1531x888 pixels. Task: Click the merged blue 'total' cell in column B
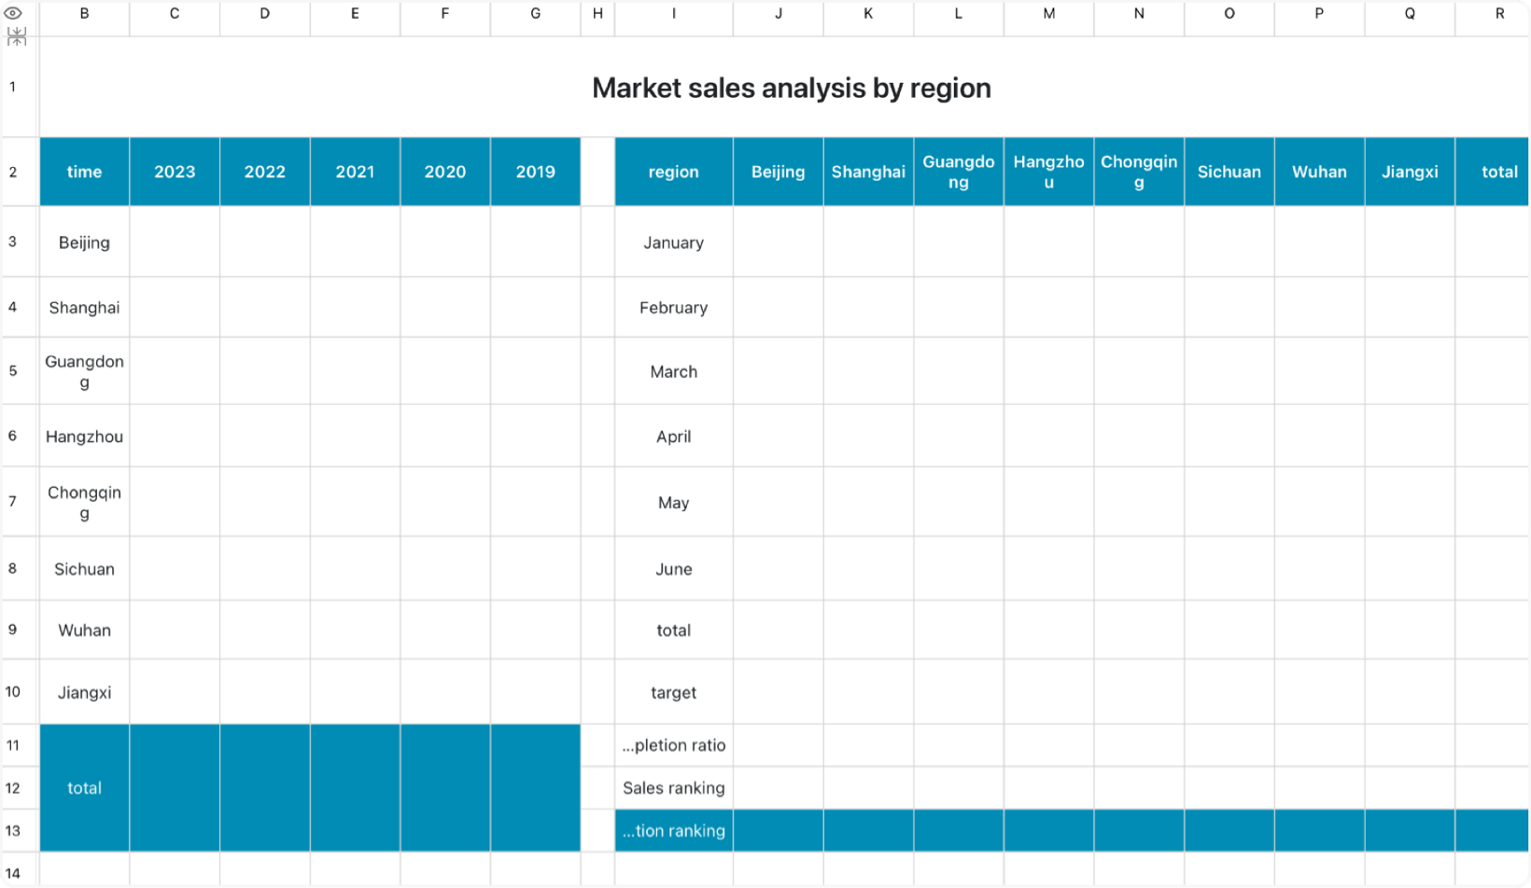tap(84, 788)
